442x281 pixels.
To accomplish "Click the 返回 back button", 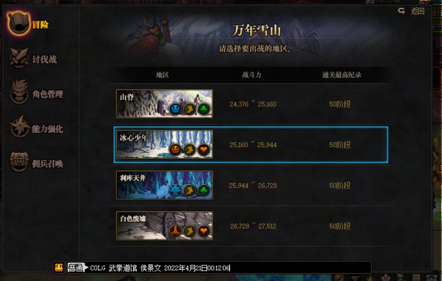I will click(x=418, y=11).
